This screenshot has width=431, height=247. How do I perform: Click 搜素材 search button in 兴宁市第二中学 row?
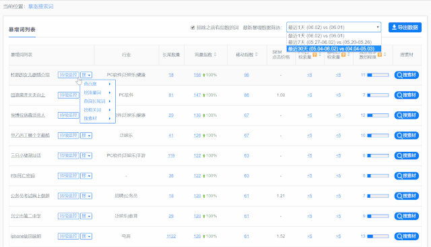tap(406, 216)
